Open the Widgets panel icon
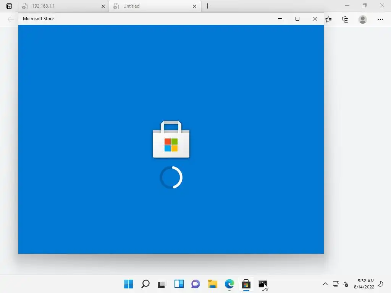Screen dimensions: 391x293 (x=179, y=284)
